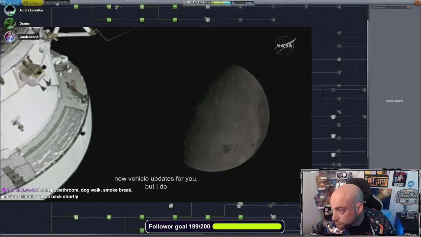Select the white aircraft node after the second-row greens
The image size is (421, 237).
(x=208, y=20)
